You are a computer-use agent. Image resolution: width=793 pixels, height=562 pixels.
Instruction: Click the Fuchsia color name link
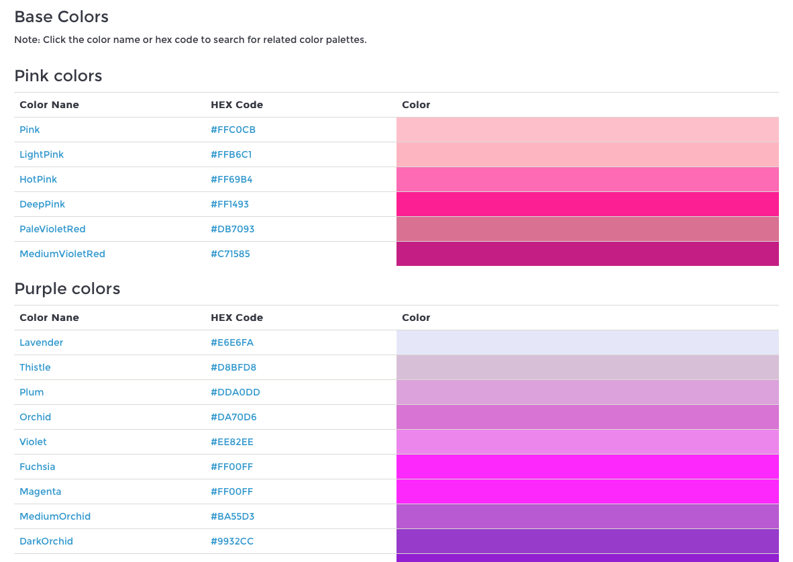(37, 466)
